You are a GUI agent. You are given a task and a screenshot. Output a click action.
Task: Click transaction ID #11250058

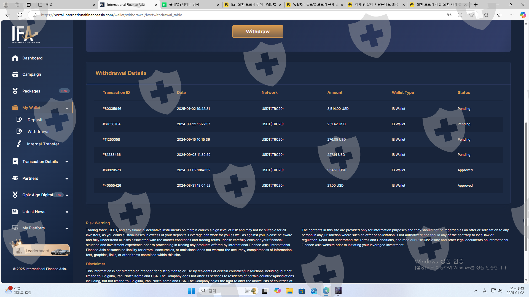(x=111, y=140)
